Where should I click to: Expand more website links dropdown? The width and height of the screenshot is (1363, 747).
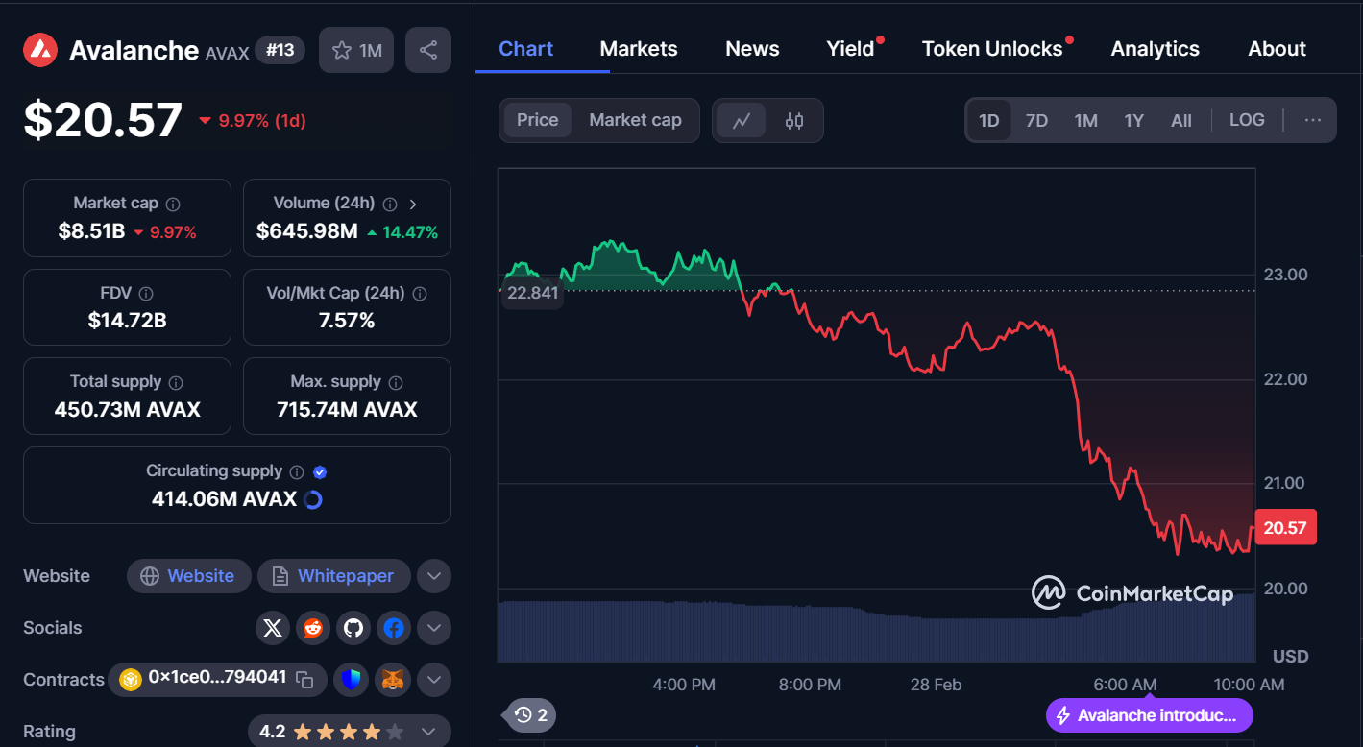[x=433, y=576]
